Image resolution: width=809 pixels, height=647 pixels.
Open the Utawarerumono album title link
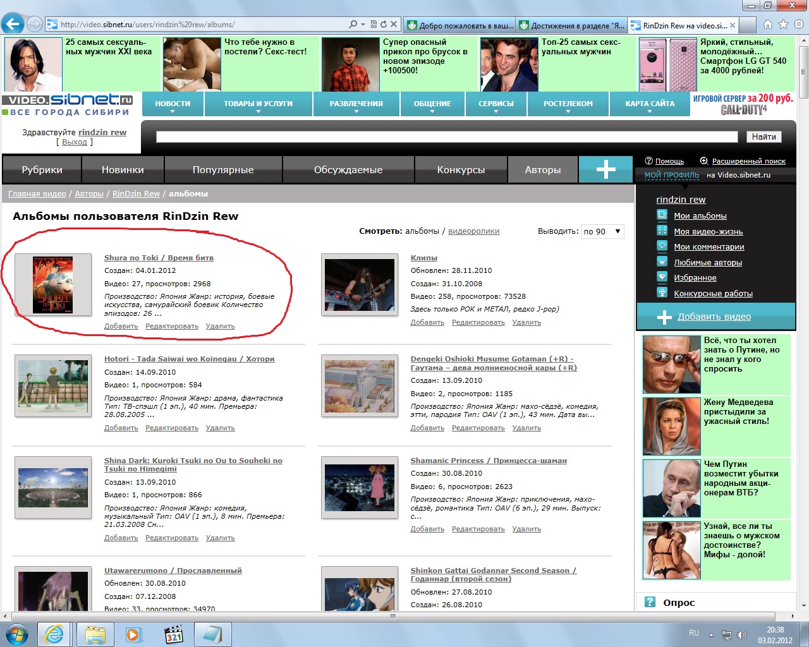[x=173, y=571]
